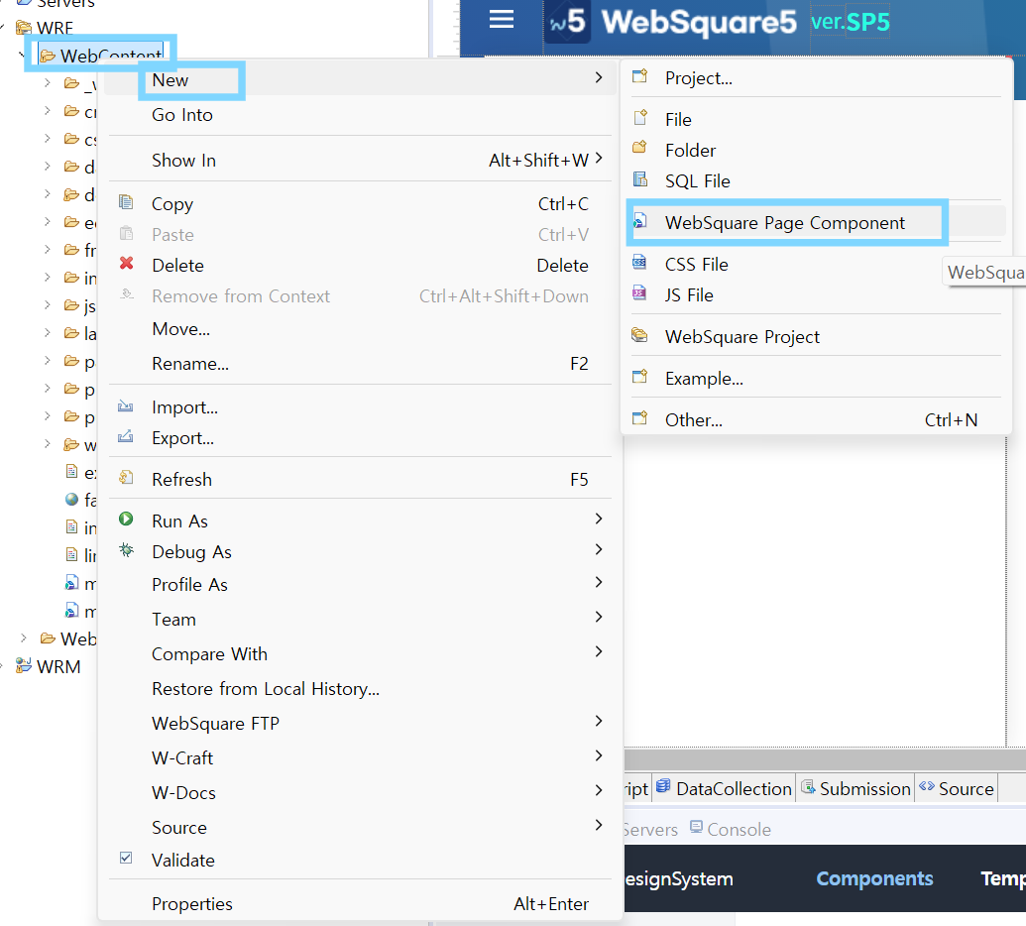Click the Folder icon in New submenu
Viewport: 1026px width, 926px height.
pyautogui.click(x=640, y=148)
